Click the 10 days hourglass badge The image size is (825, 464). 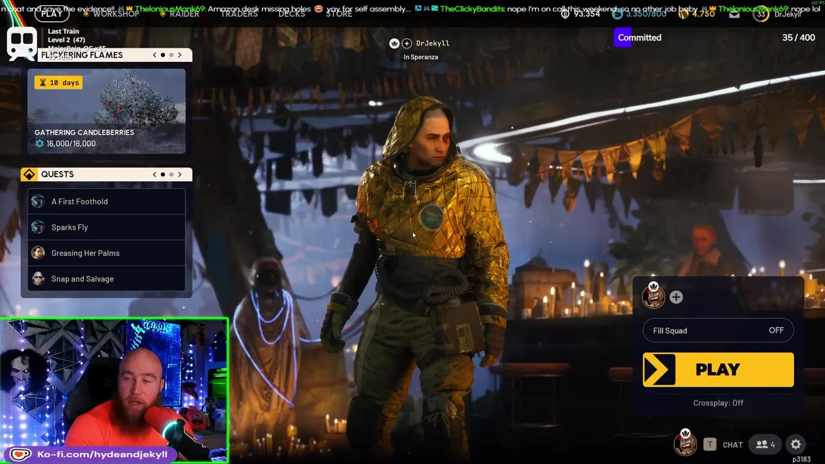pyautogui.click(x=59, y=82)
